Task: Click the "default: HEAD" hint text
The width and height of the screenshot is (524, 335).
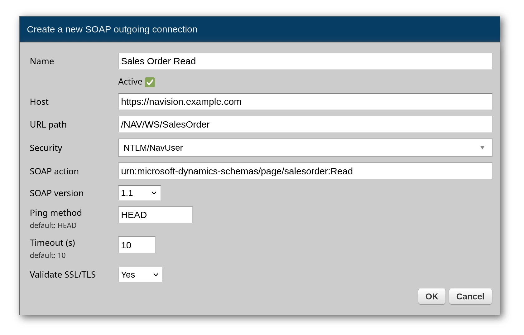Action: (53, 226)
